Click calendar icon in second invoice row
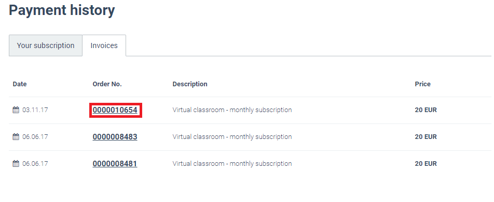This screenshot has height=202, width=494. tap(16, 137)
